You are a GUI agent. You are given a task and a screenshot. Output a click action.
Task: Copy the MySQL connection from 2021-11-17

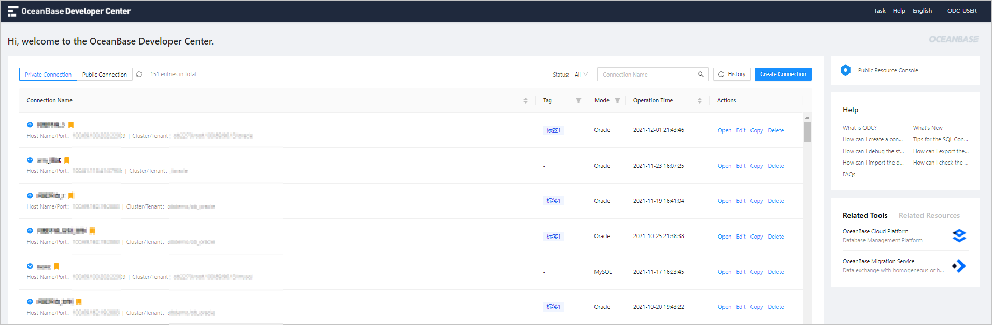pos(757,272)
